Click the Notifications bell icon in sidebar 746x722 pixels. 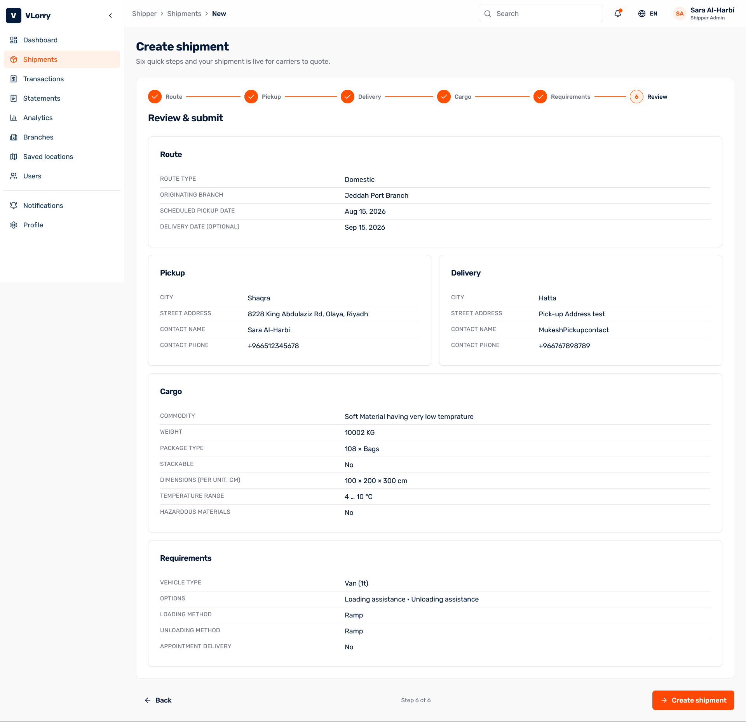pyautogui.click(x=14, y=206)
